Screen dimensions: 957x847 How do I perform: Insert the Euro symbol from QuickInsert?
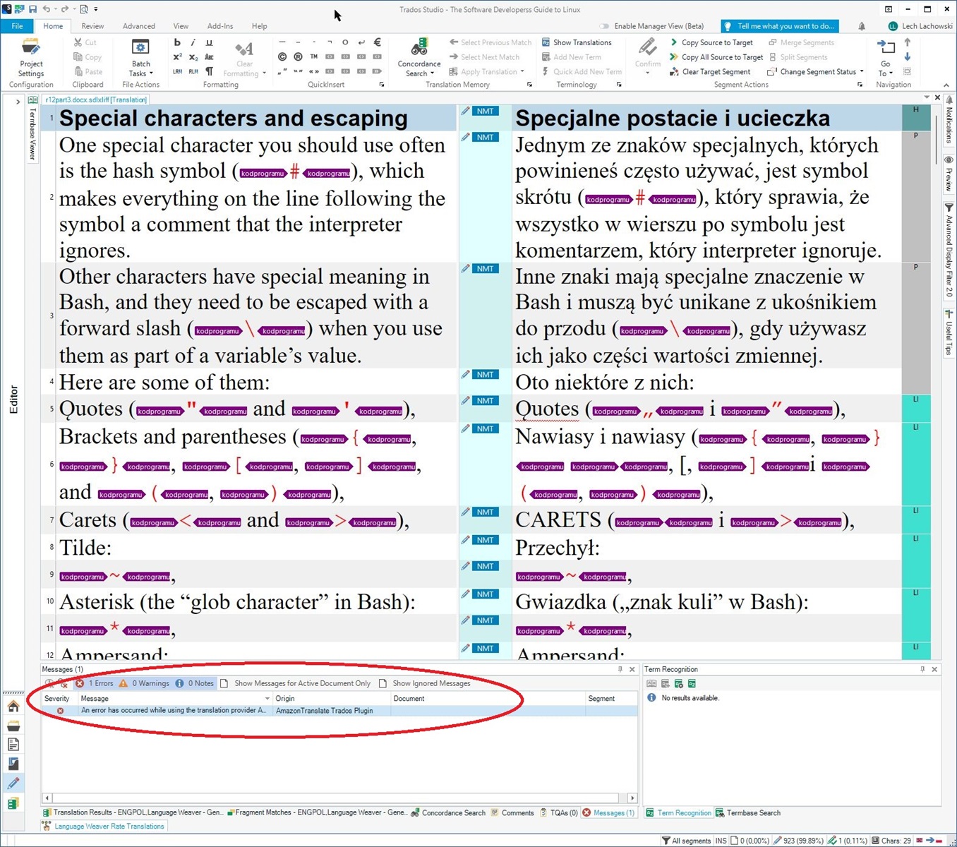(x=378, y=42)
